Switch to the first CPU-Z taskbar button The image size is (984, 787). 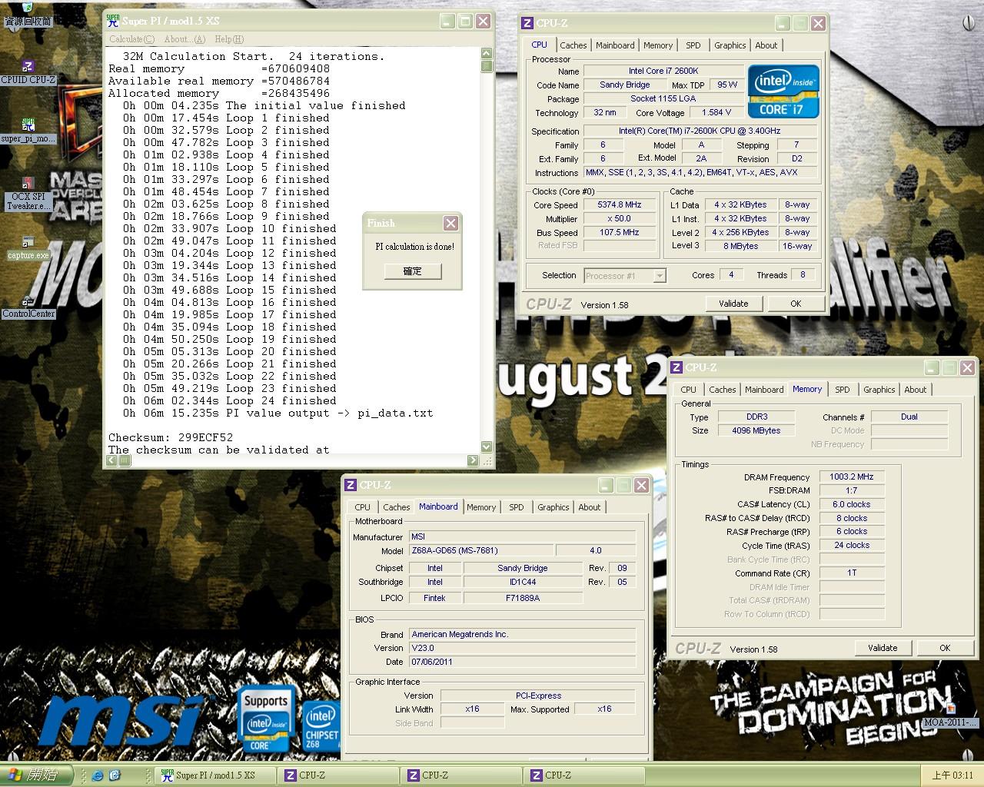[338, 775]
